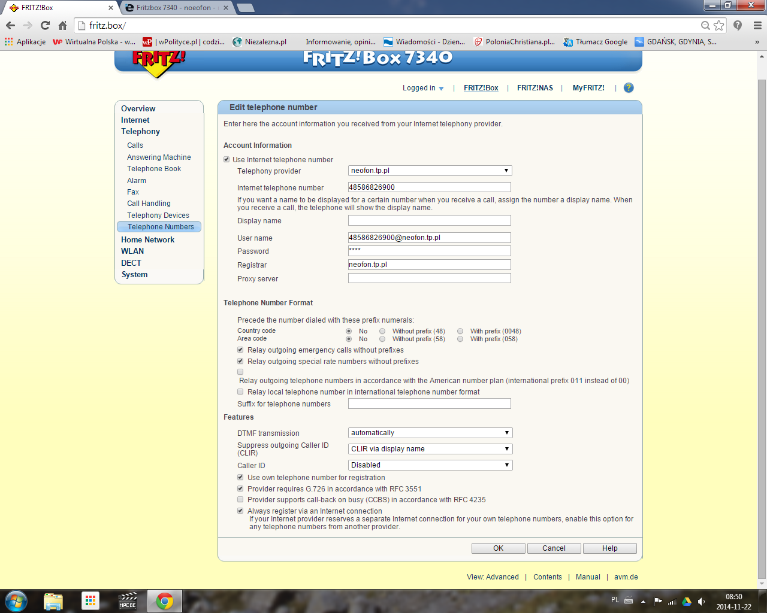Image resolution: width=767 pixels, height=613 pixels.
Task: Select Area code With prefix (058)
Action: pyautogui.click(x=460, y=339)
